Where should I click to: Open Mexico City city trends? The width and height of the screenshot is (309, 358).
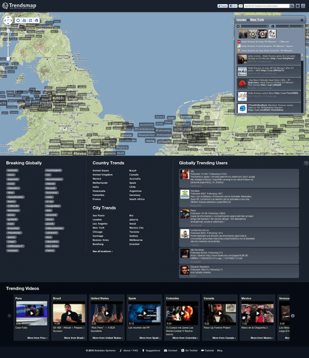click(x=136, y=227)
